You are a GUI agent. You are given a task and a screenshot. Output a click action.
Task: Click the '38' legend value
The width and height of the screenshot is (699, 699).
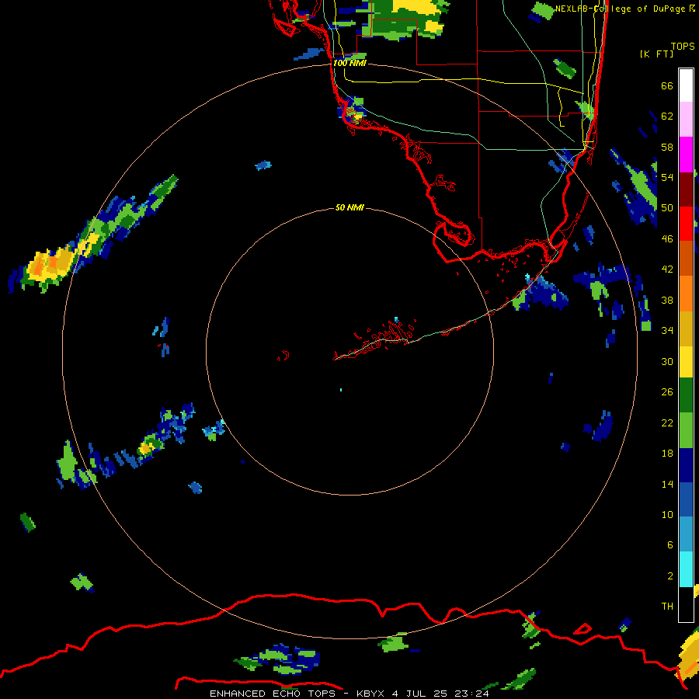tap(667, 300)
